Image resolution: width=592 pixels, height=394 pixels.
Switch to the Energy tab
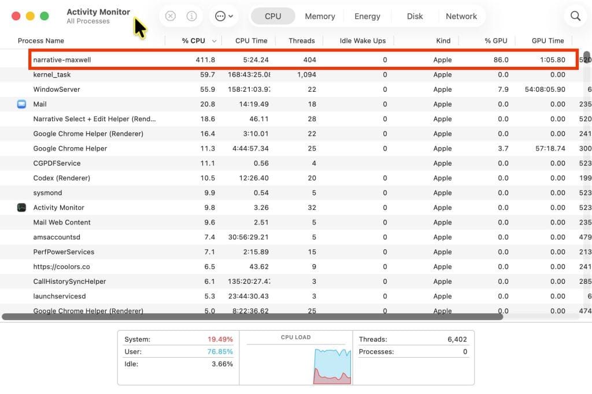tap(367, 16)
